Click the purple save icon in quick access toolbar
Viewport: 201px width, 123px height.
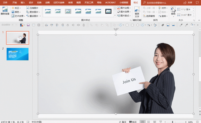click(28, 25)
